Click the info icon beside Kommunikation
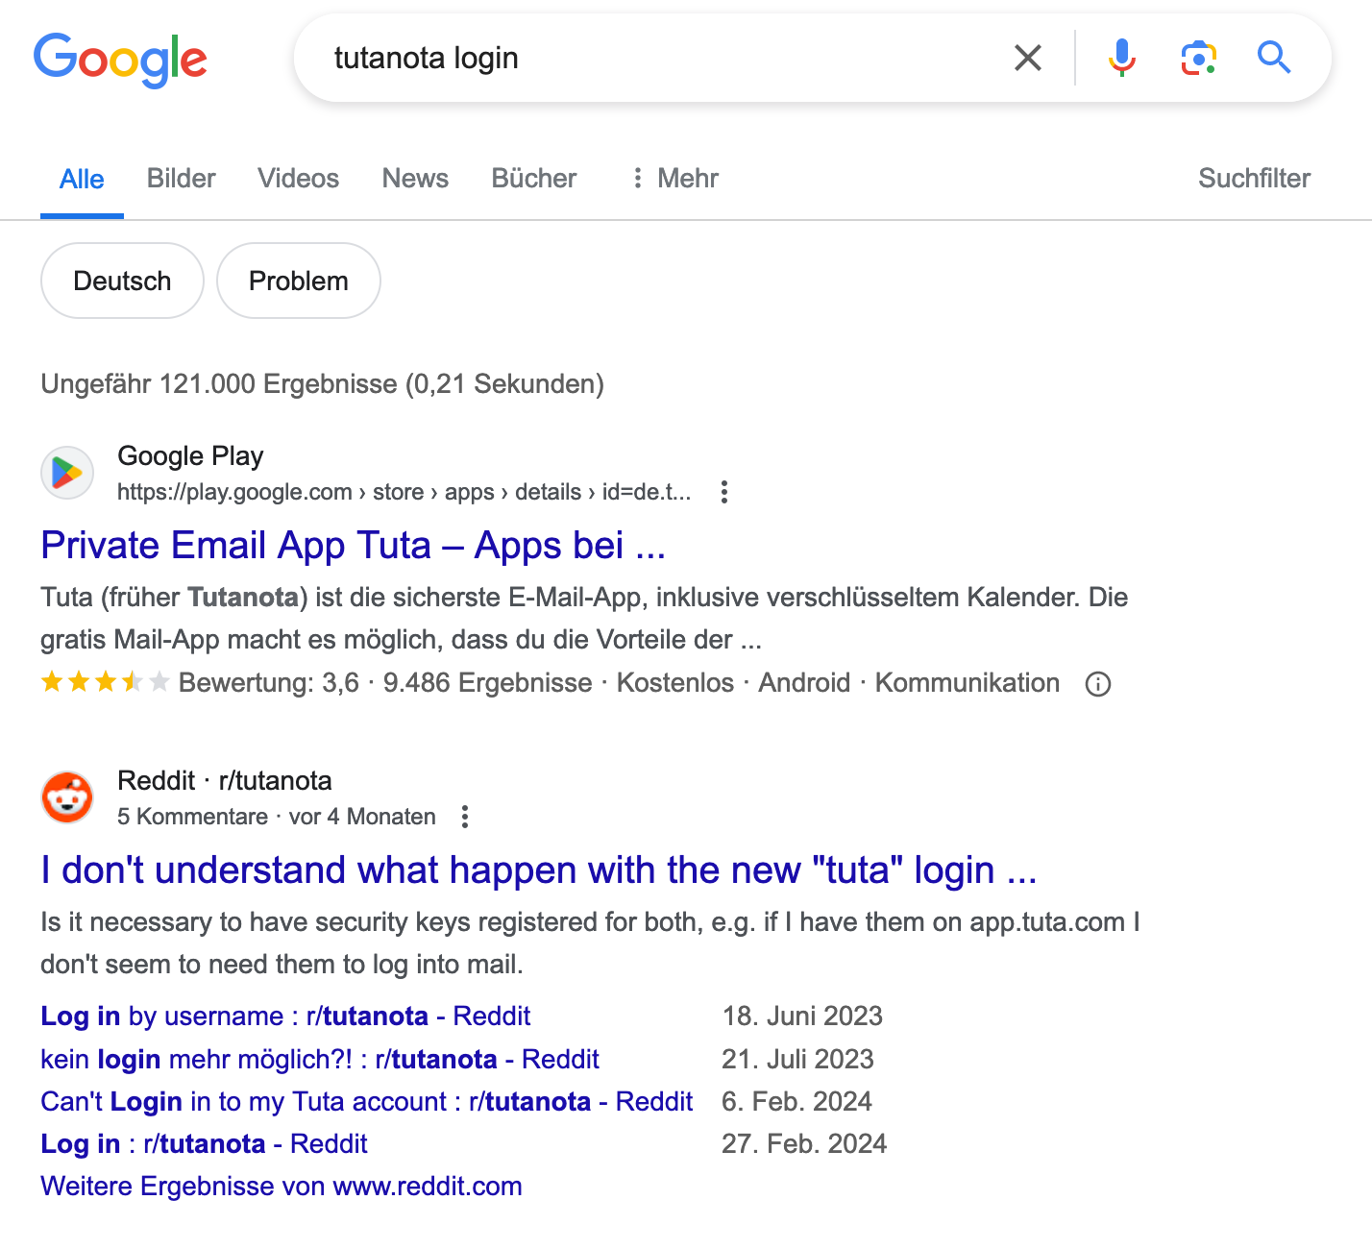Screen dimensions: 1372x1249 coord(1098,684)
